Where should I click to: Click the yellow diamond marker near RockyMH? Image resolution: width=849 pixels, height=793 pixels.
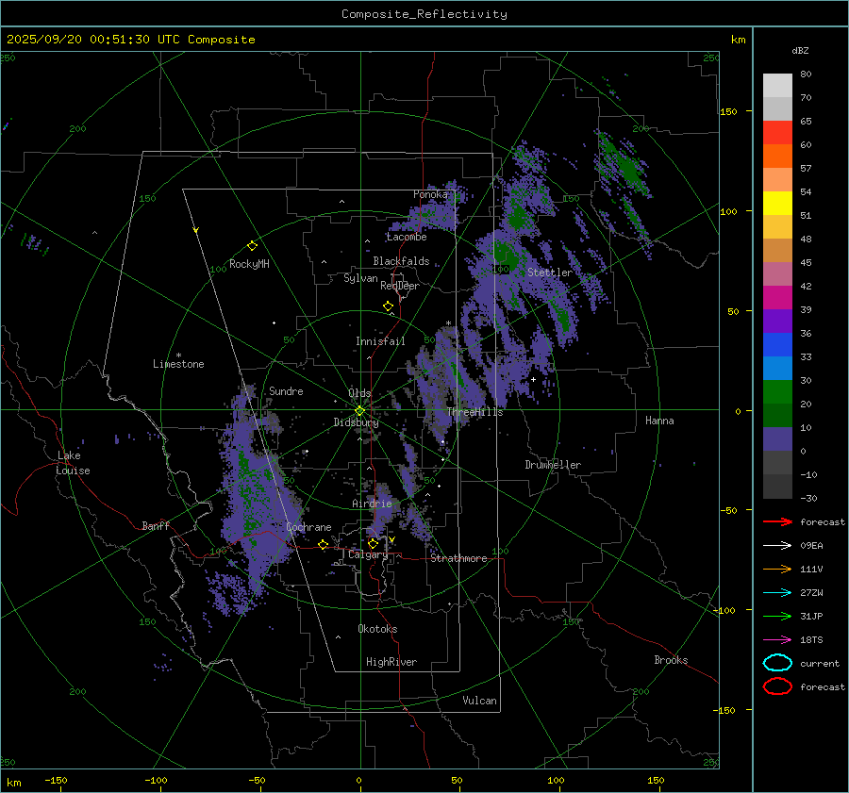[x=252, y=245]
